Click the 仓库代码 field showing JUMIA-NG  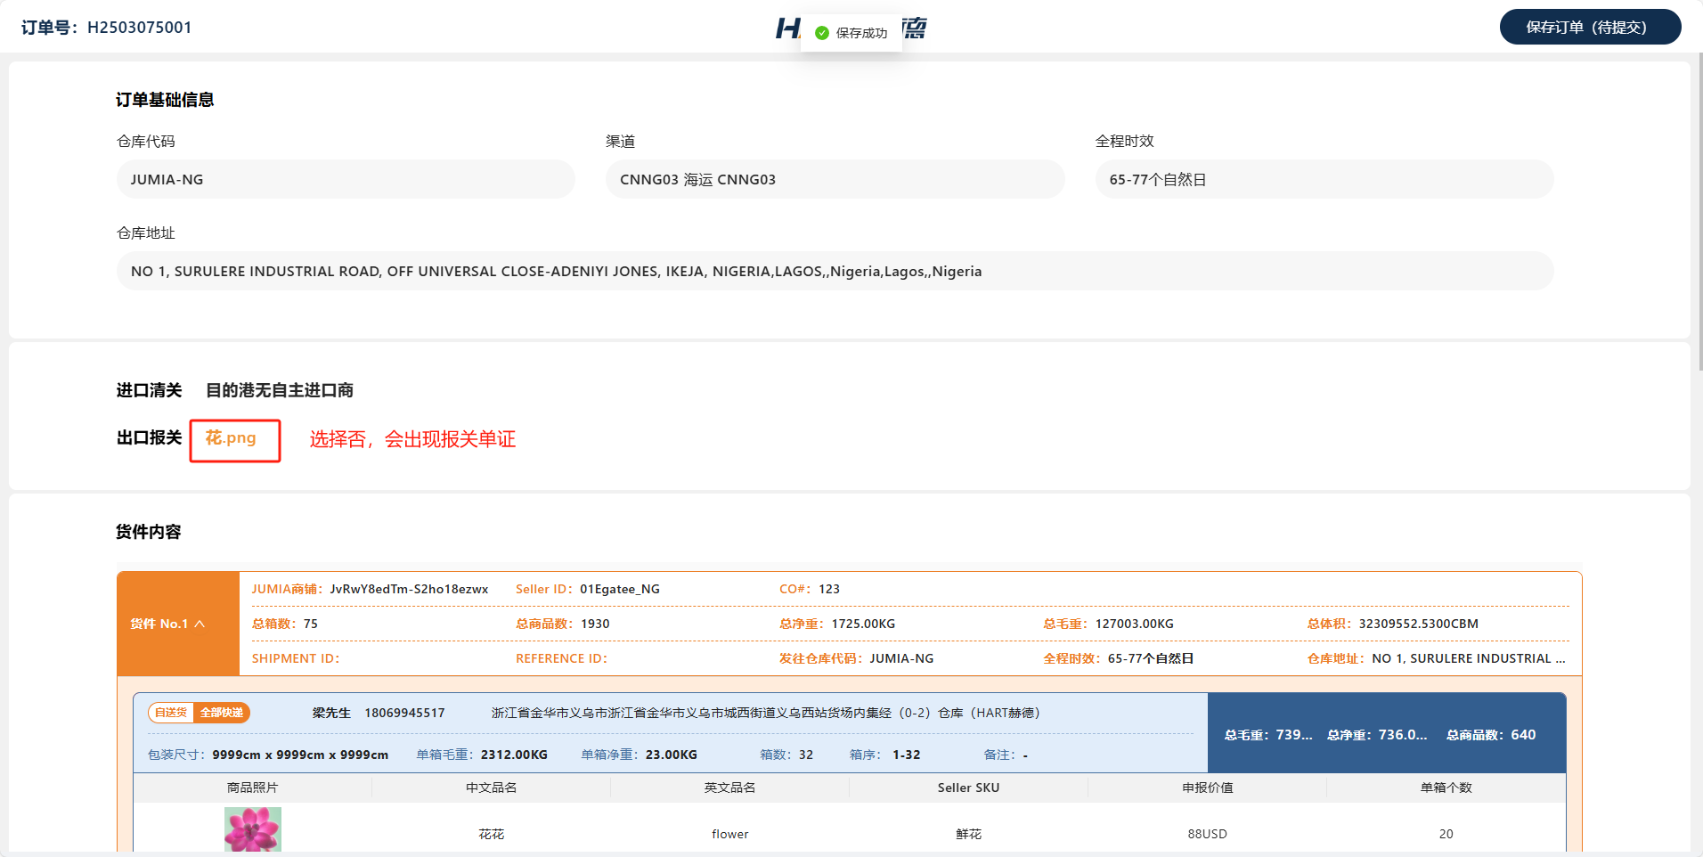346,179
